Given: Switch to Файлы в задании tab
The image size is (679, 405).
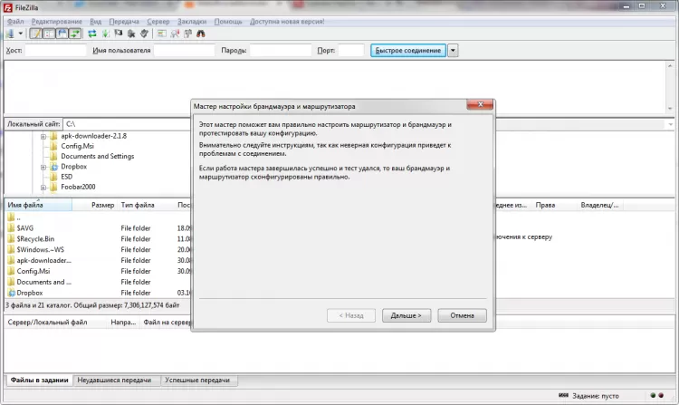Looking at the screenshot, I should [x=40, y=380].
